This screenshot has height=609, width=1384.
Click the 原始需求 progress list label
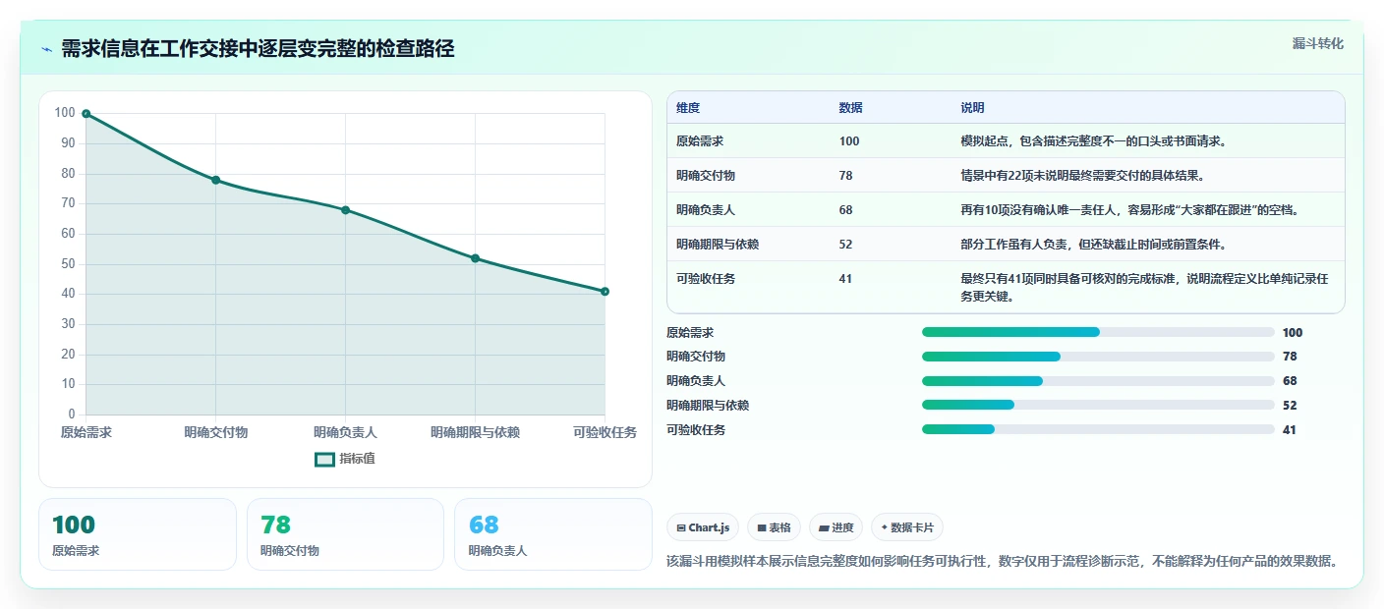690,332
